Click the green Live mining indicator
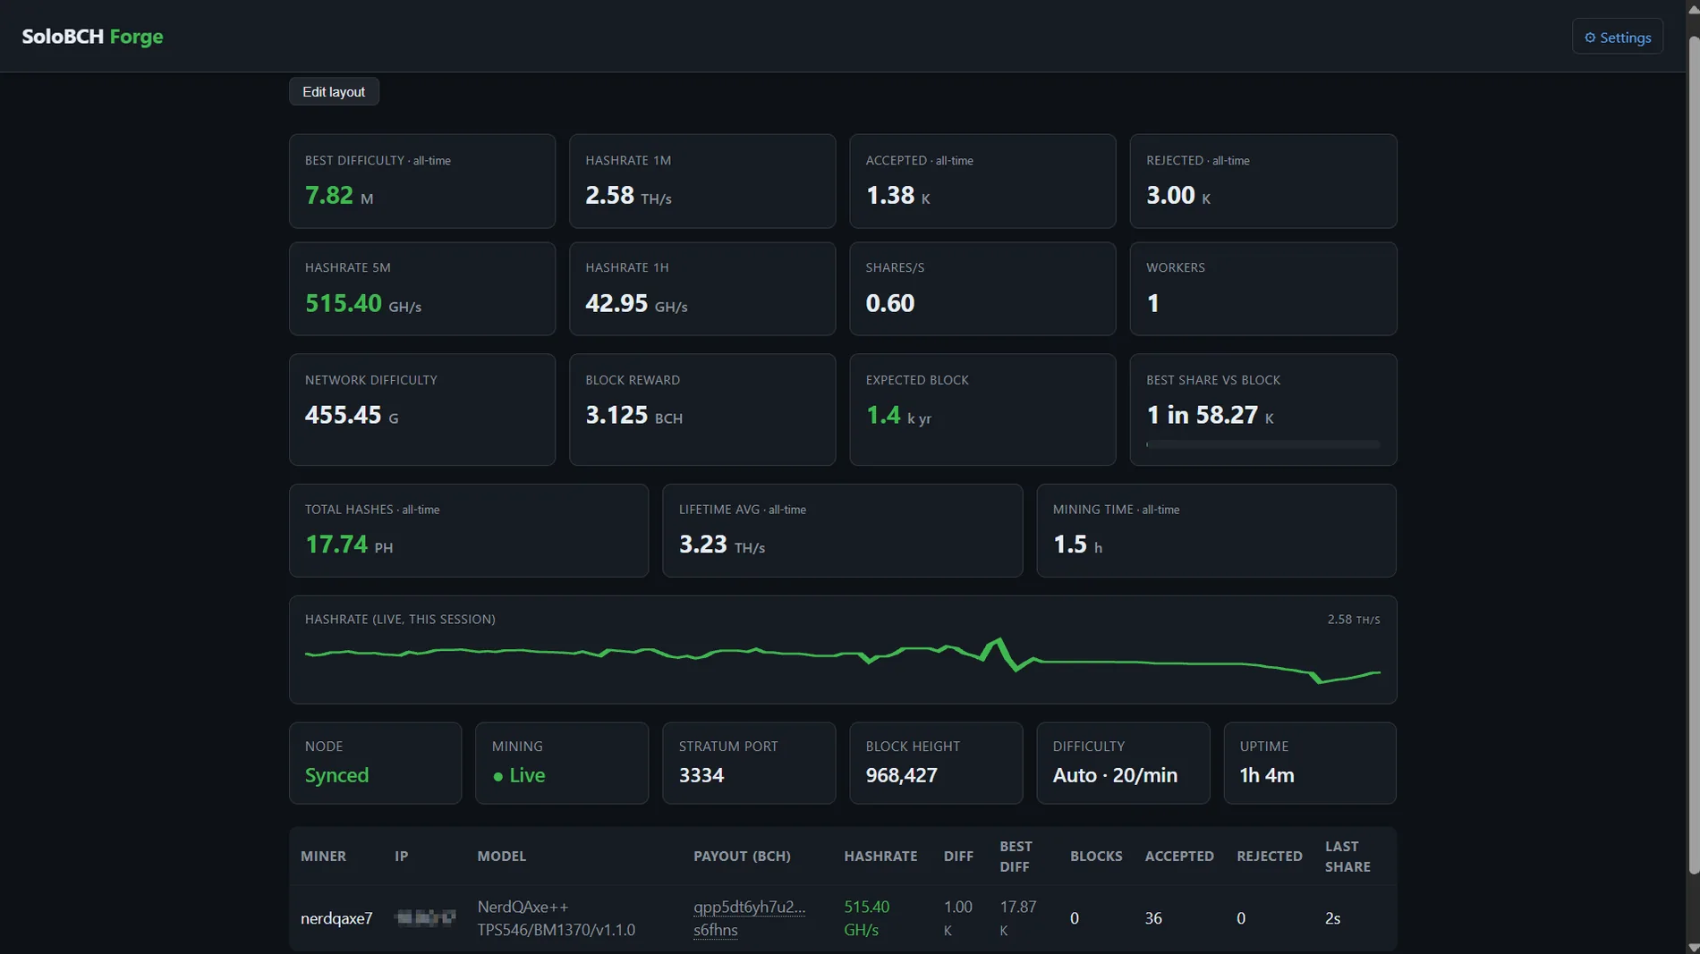The image size is (1700, 954). pyautogui.click(x=519, y=775)
